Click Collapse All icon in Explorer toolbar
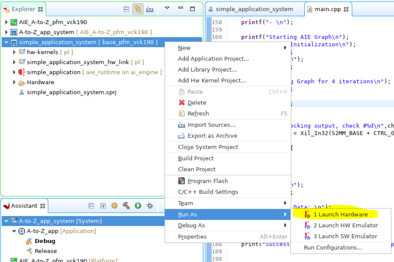This screenshot has height=262, width=394. 126,9
